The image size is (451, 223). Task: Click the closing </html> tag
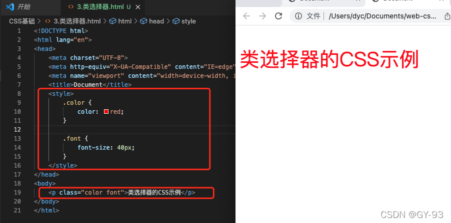pos(46,211)
